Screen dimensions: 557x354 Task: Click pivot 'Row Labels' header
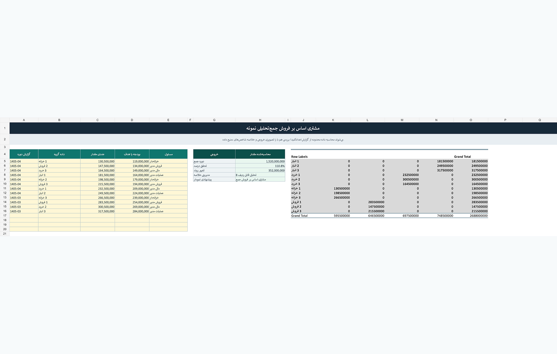[x=299, y=157]
